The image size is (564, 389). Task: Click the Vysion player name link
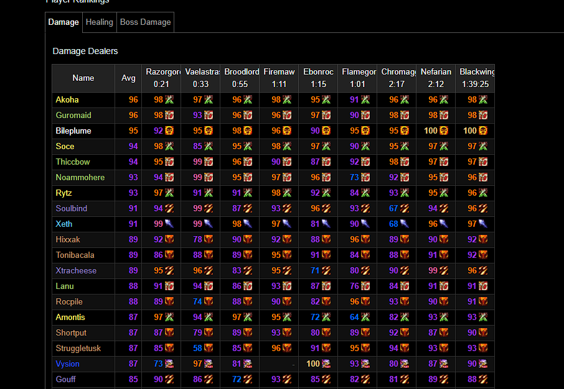pyautogui.click(x=67, y=364)
